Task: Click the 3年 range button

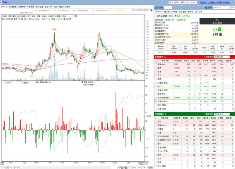Action: [144, 168]
